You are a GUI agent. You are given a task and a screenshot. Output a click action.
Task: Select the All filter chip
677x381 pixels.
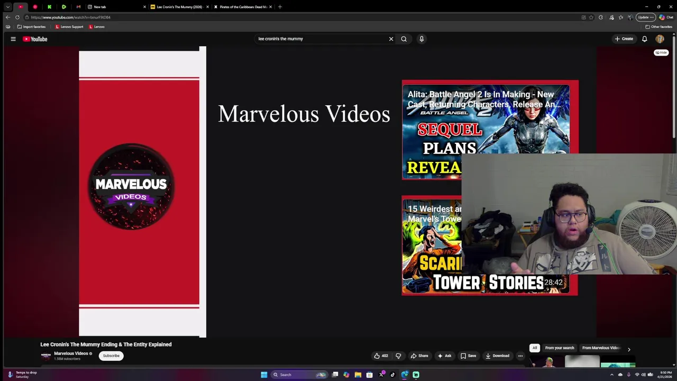pyautogui.click(x=534, y=348)
